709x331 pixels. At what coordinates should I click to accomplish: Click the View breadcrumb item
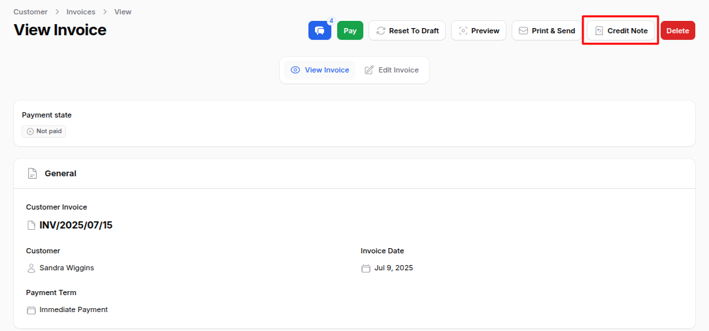pyautogui.click(x=123, y=12)
